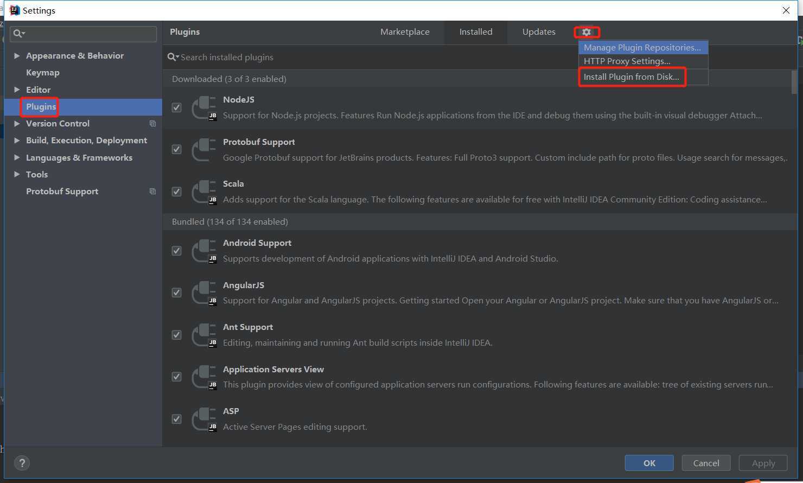
Task: Click the Scala plugin name
Action: click(x=233, y=184)
